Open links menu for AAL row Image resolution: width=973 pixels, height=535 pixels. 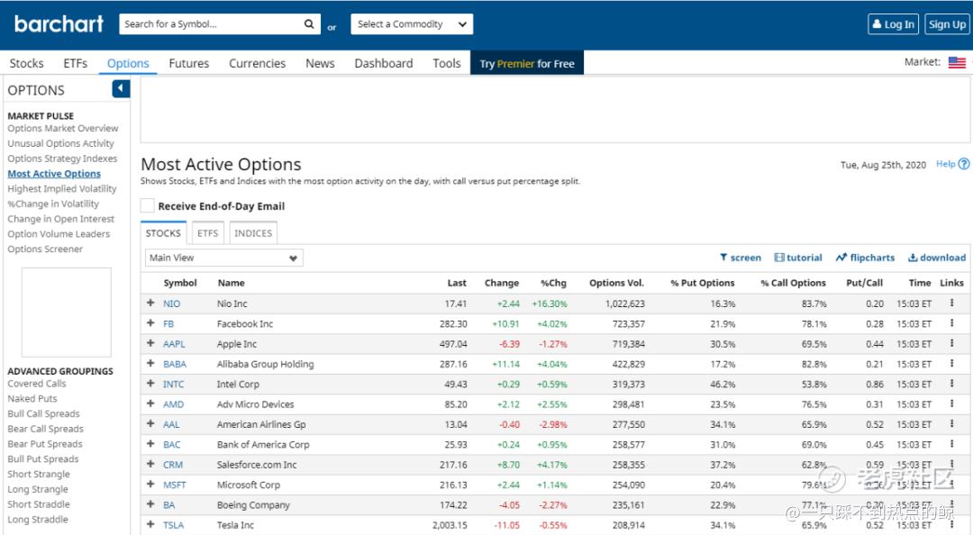pos(951,424)
